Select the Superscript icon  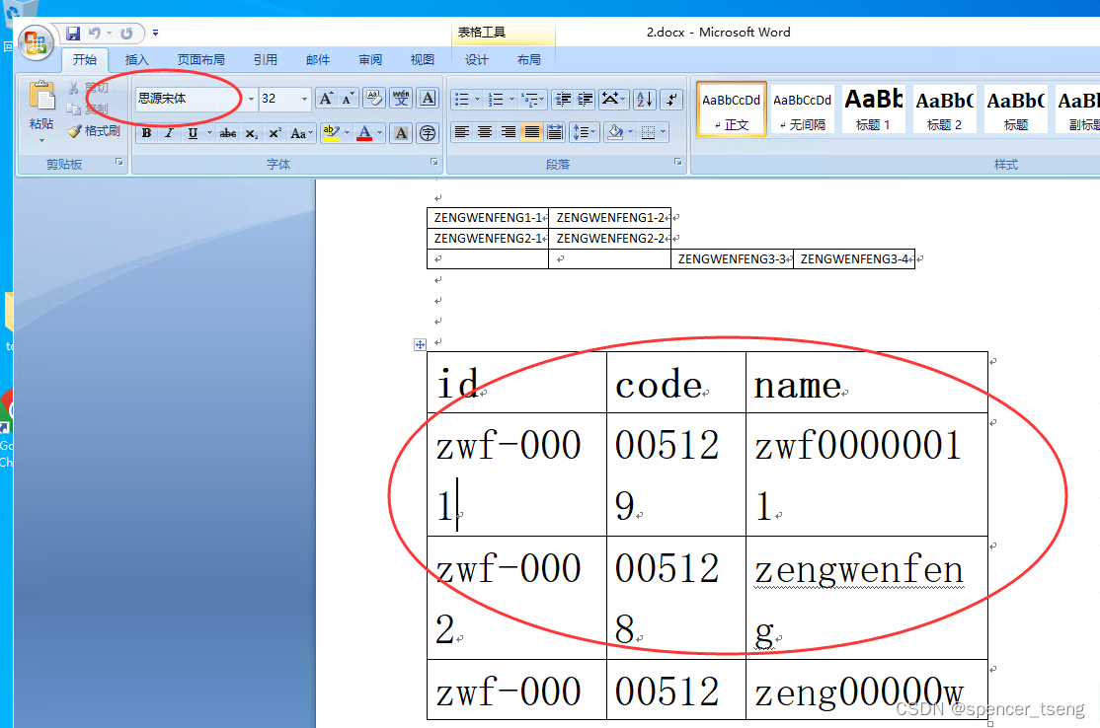pyautogui.click(x=274, y=133)
